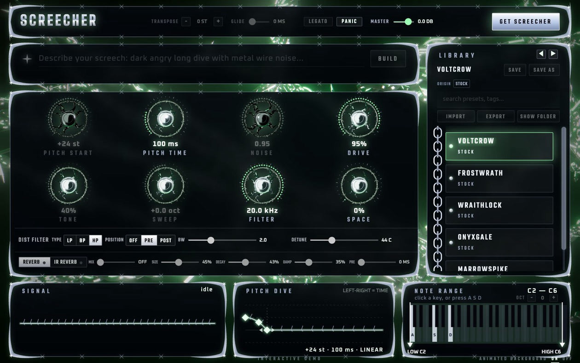Click the Space knob
This screenshot has width=580, height=363.
click(x=359, y=186)
